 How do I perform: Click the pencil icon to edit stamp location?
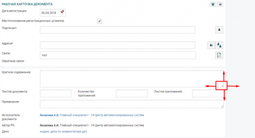[99, 21]
